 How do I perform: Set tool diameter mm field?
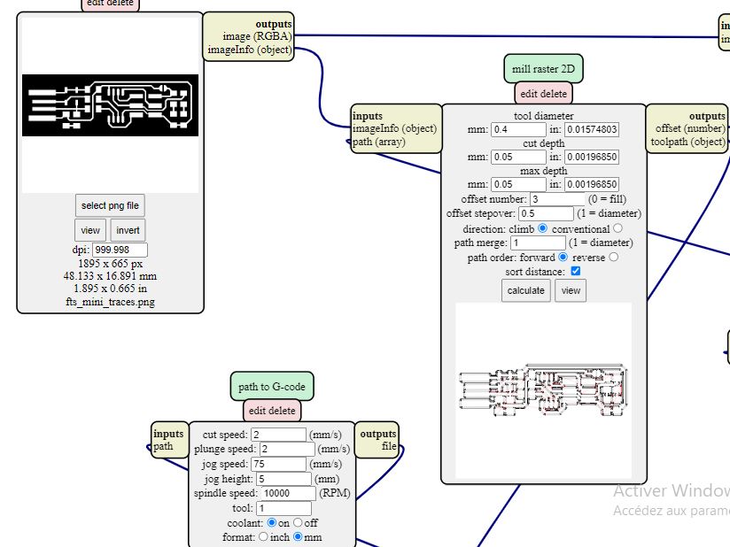click(518, 129)
